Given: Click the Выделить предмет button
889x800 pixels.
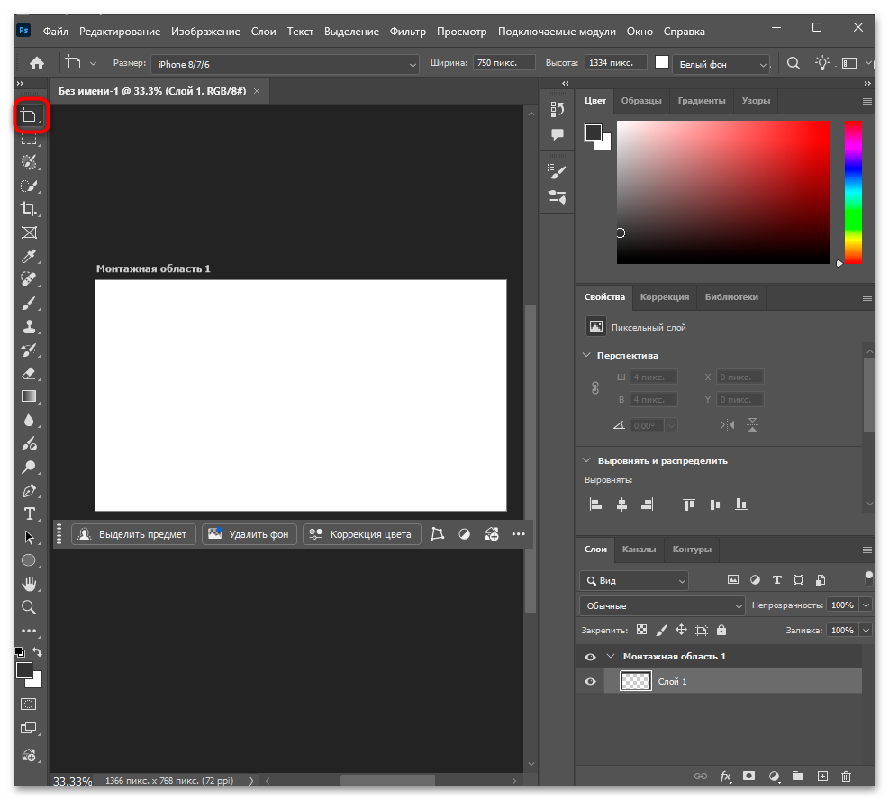Looking at the screenshot, I should coord(134,534).
